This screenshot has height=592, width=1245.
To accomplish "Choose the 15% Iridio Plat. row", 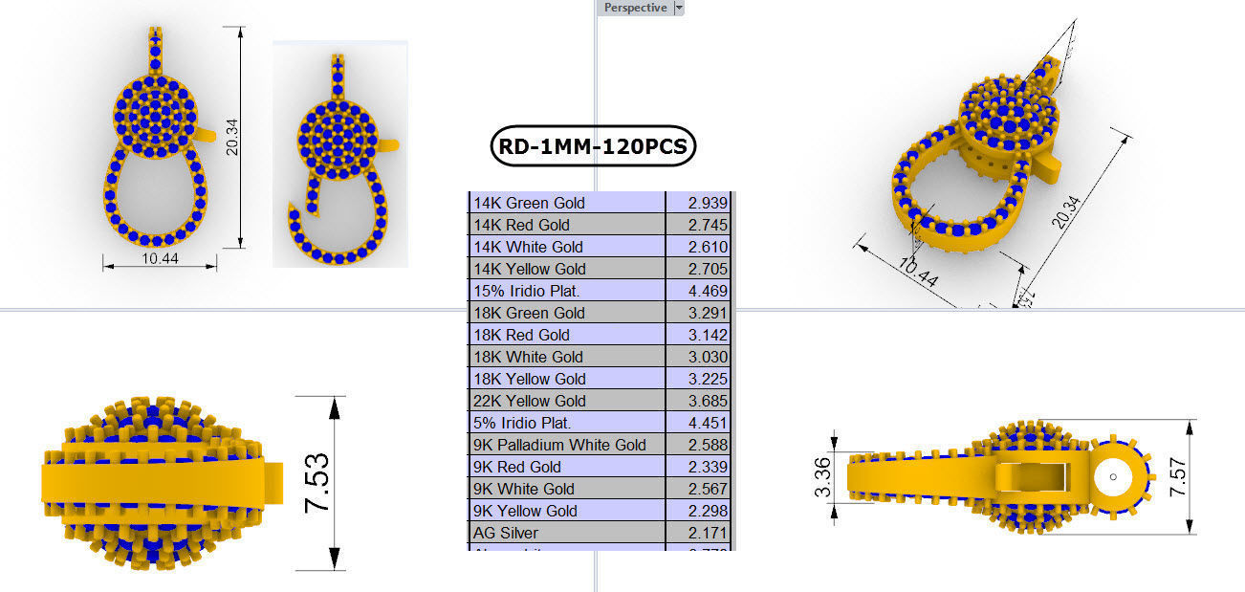I will pyautogui.click(x=601, y=291).
